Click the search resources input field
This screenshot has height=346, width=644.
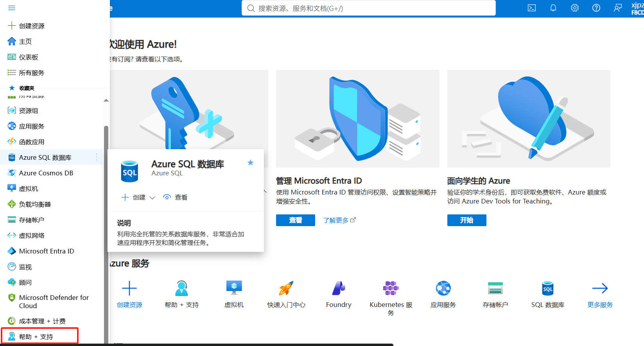click(x=369, y=8)
